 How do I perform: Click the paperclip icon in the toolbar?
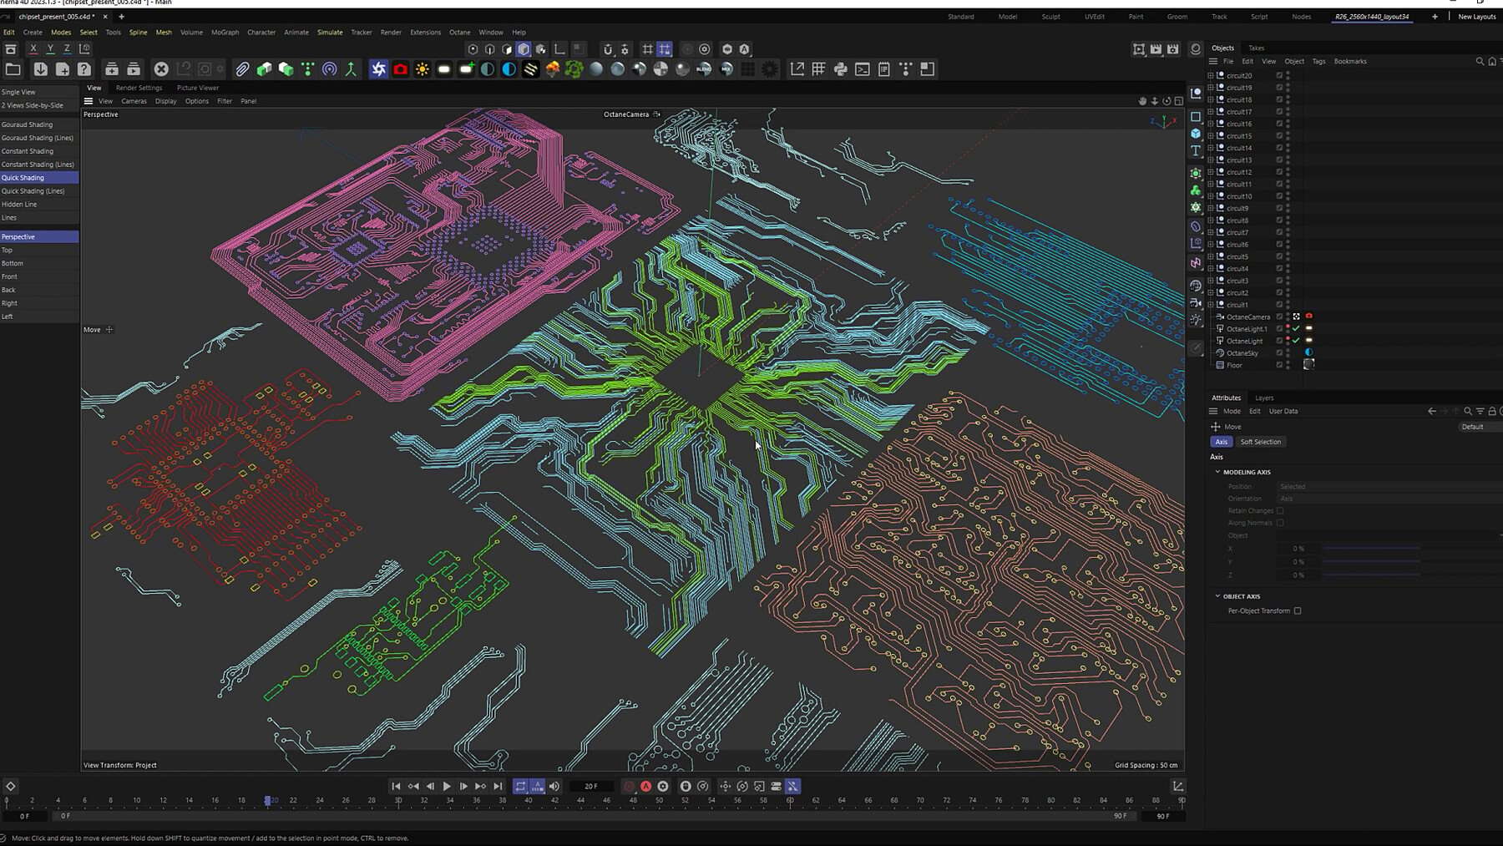click(x=242, y=69)
